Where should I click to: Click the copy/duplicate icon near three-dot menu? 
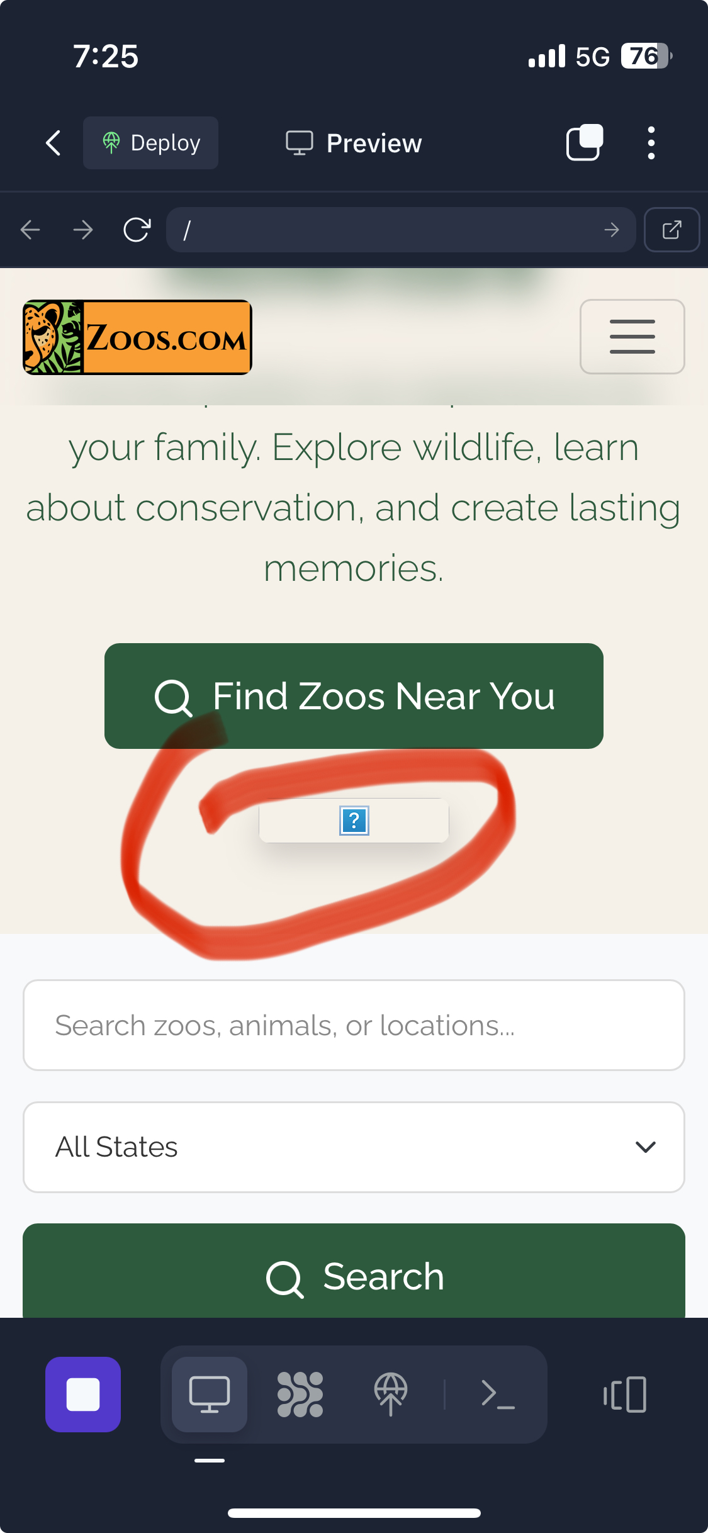[x=583, y=142]
